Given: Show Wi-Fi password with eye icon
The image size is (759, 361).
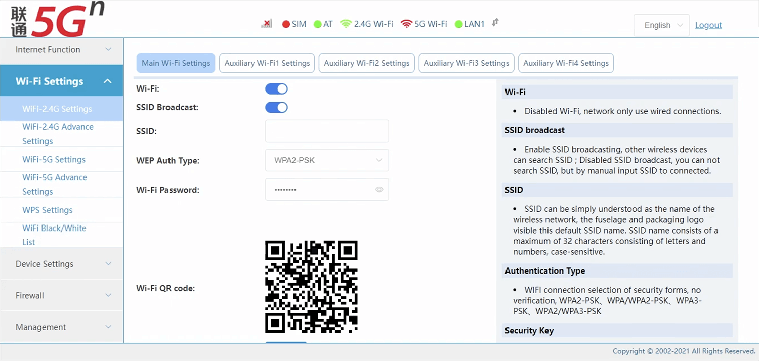Looking at the screenshot, I should [379, 190].
